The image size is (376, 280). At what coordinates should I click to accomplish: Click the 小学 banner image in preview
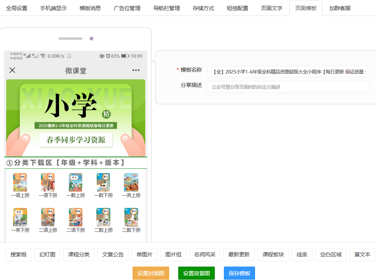[76, 118]
